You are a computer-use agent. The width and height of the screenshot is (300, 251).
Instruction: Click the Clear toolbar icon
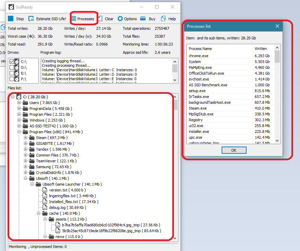pos(100,18)
